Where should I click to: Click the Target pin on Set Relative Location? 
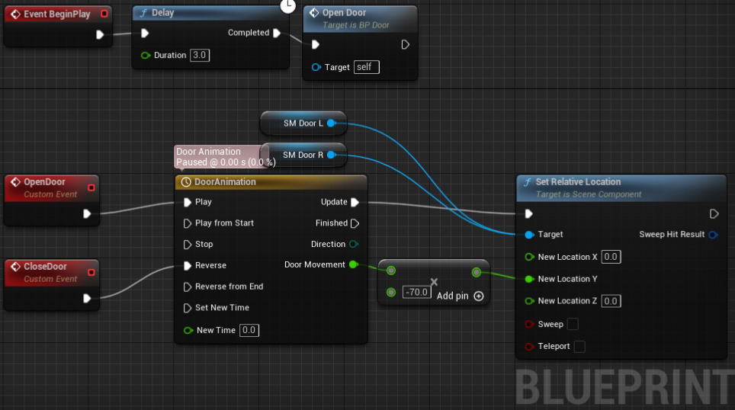pyautogui.click(x=529, y=234)
